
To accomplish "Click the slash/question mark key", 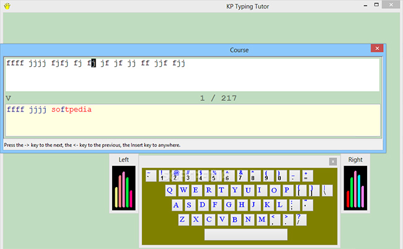I will (301, 220).
